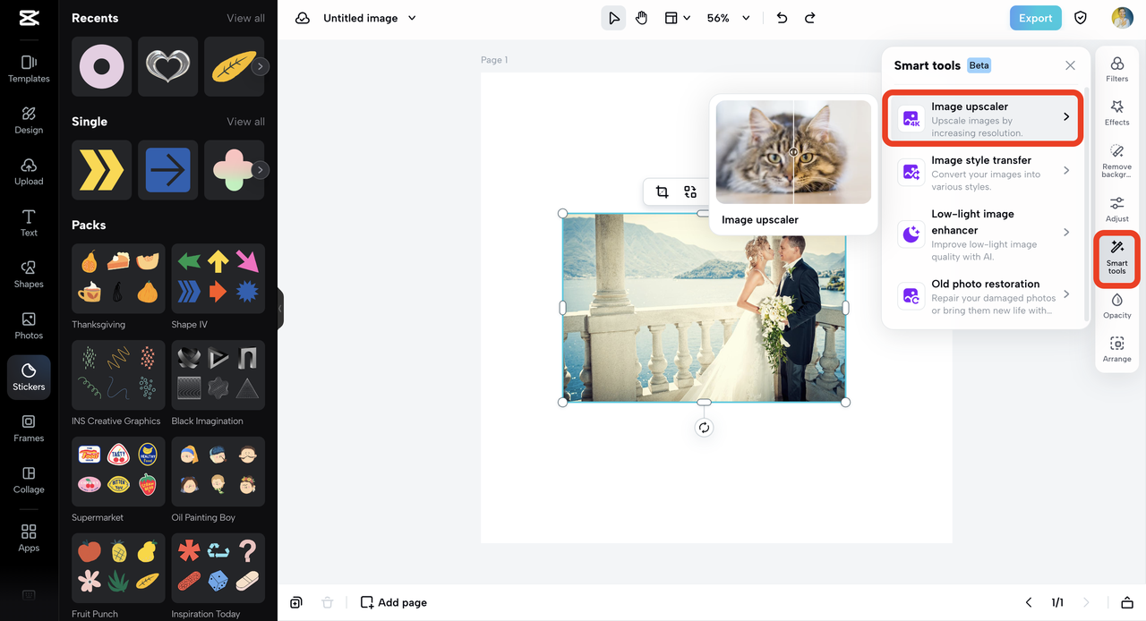Open Smart tools in the right toolbar

pyautogui.click(x=1117, y=258)
